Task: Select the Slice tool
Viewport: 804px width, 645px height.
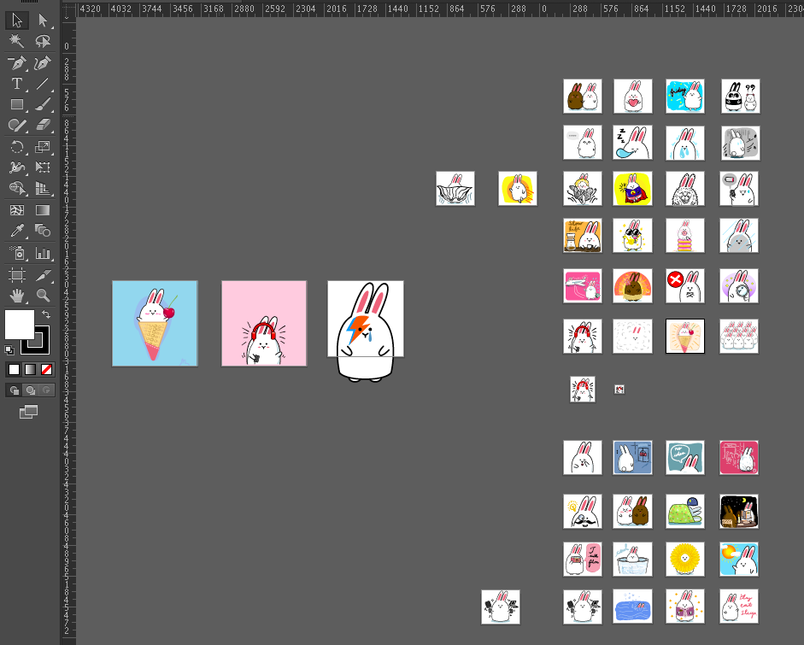Action: click(43, 275)
